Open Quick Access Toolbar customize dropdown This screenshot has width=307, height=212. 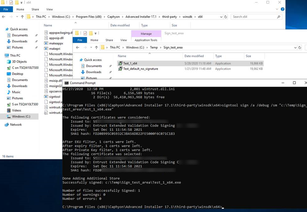click(x=21, y=3)
